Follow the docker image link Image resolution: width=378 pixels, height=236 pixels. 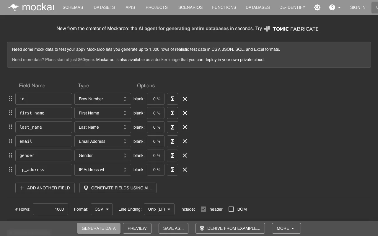(167, 60)
